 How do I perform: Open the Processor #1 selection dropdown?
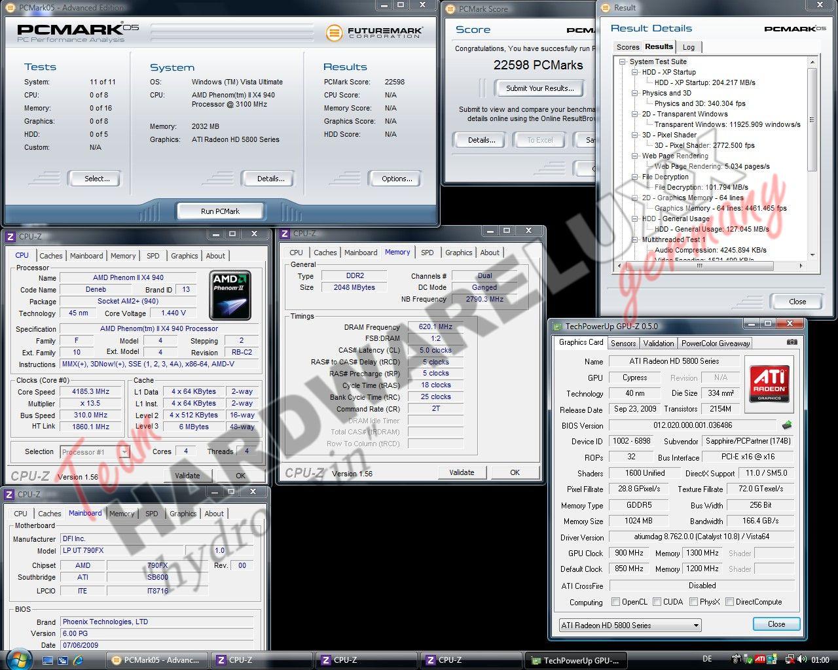95,451
